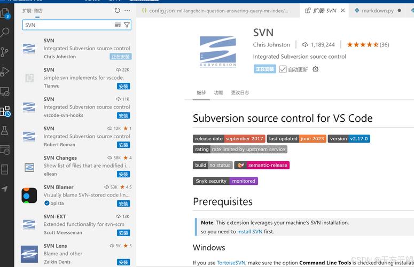Click SVN Changes extension icon

pyautogui.click(x=29, y=167)
